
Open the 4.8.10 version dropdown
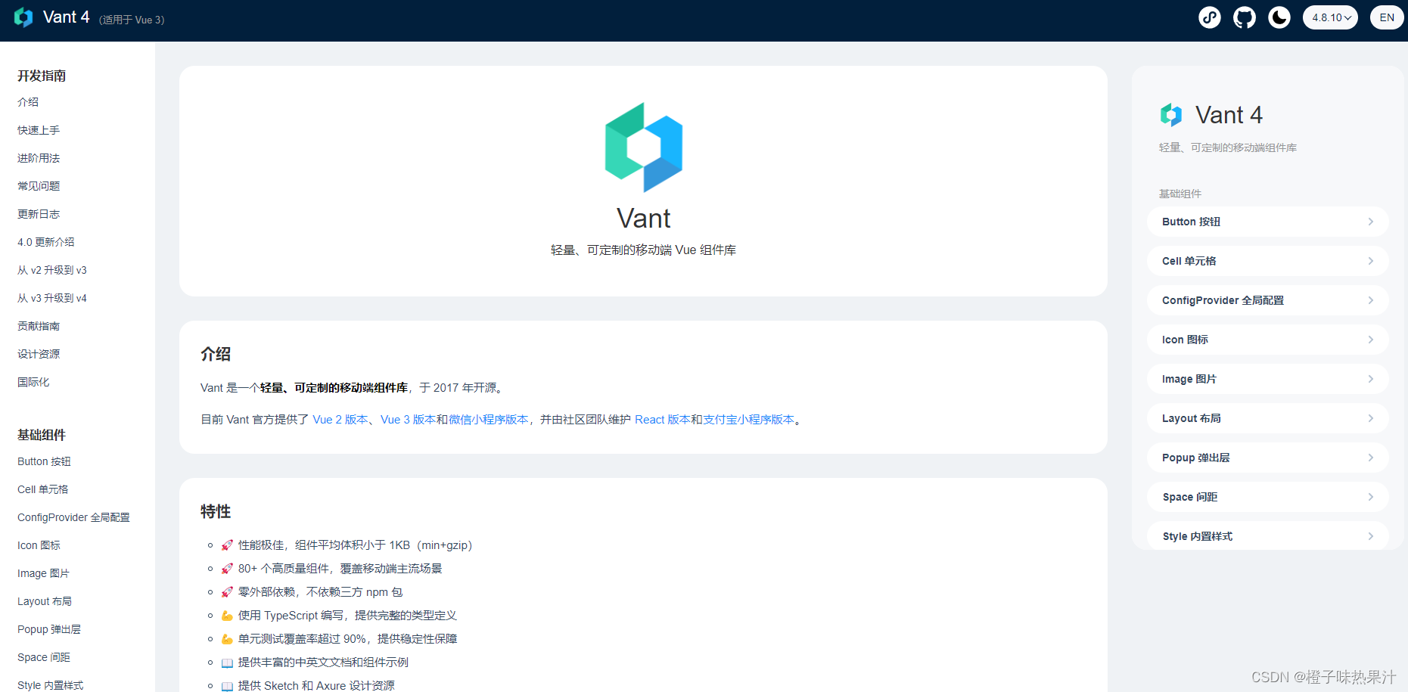[x=1330, y=17]
